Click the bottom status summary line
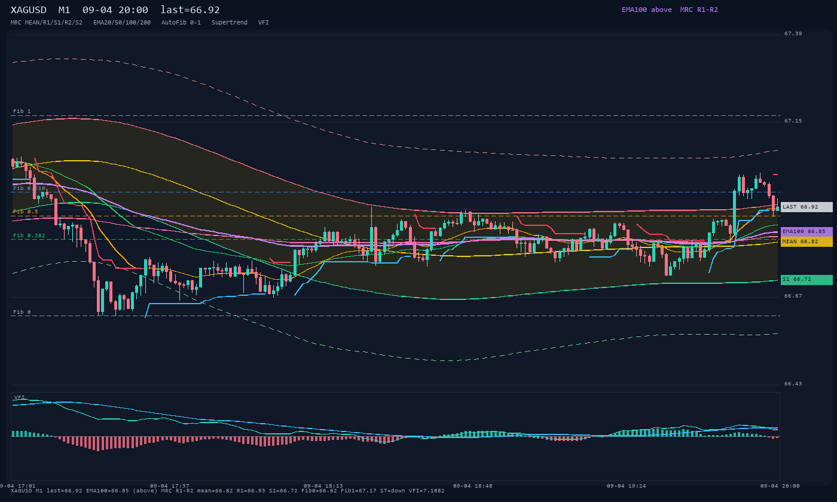837x502 pixels. (228, 491)
